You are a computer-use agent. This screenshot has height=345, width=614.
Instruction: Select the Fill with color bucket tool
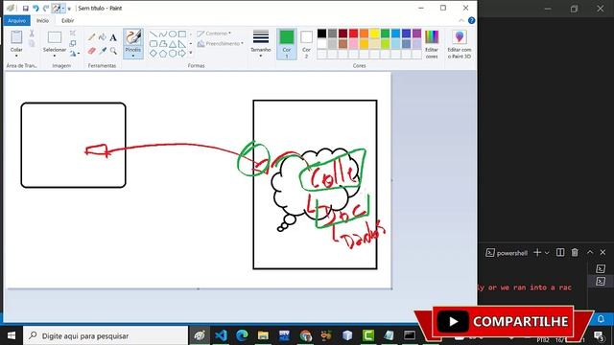(x=103, y=37)
